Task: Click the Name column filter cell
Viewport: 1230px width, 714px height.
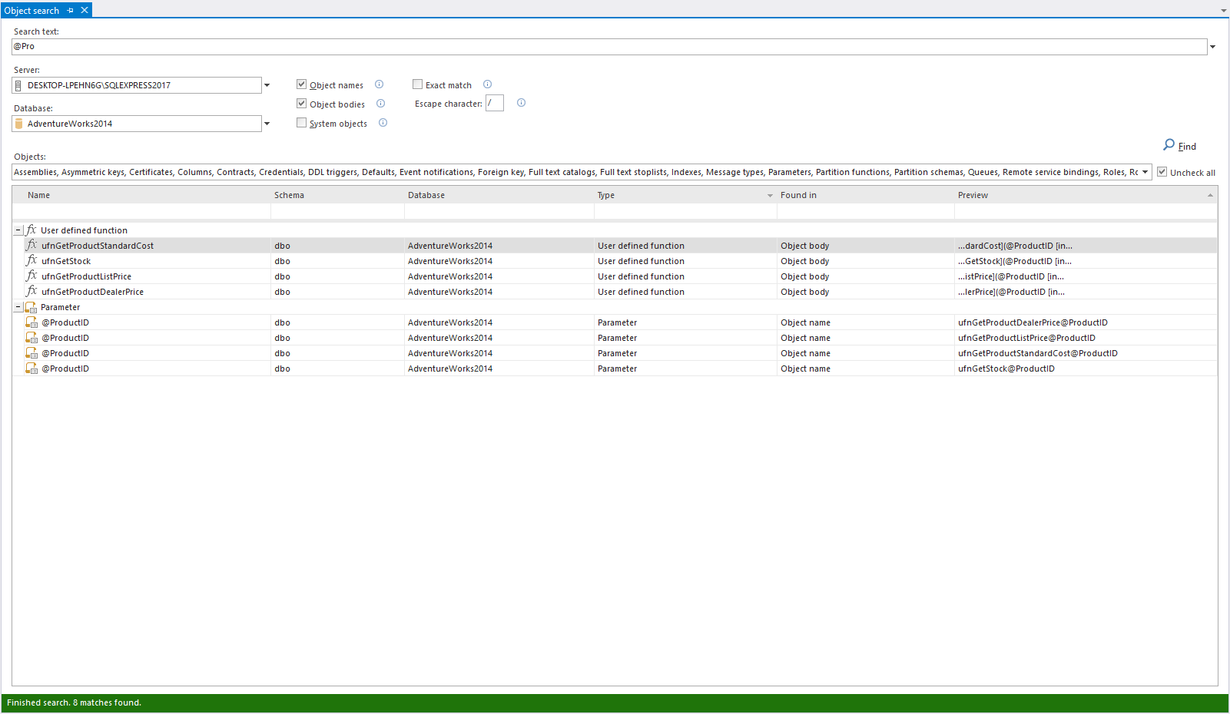Action: [141, 211]
